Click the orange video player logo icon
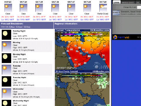Screen dimensions: 141x106 [x=115, y=37]
